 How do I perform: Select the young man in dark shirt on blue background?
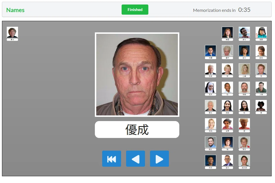(x=211, y=160)
